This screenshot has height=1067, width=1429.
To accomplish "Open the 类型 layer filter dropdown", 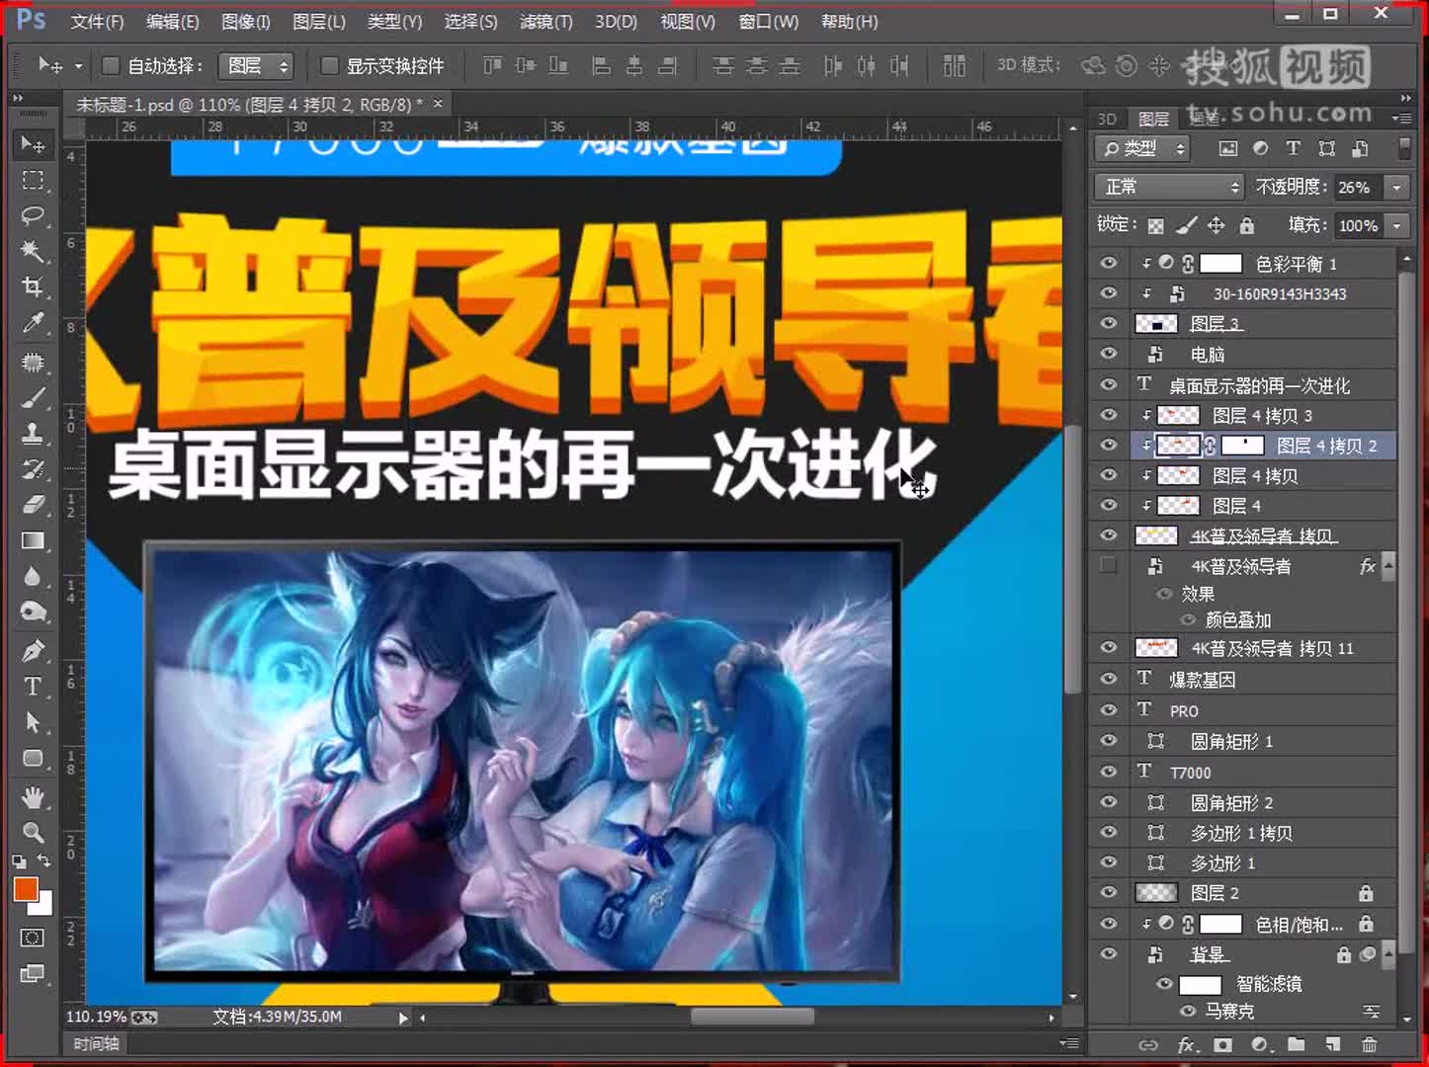I will pyautogui.click(x=1142, y=148).
